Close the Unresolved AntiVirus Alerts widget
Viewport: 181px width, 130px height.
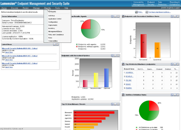178,16
